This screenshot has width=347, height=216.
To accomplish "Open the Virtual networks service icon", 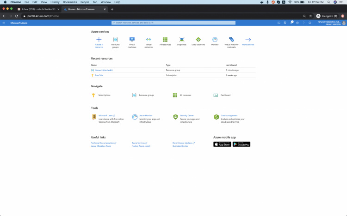I will [x=149, y=40].
